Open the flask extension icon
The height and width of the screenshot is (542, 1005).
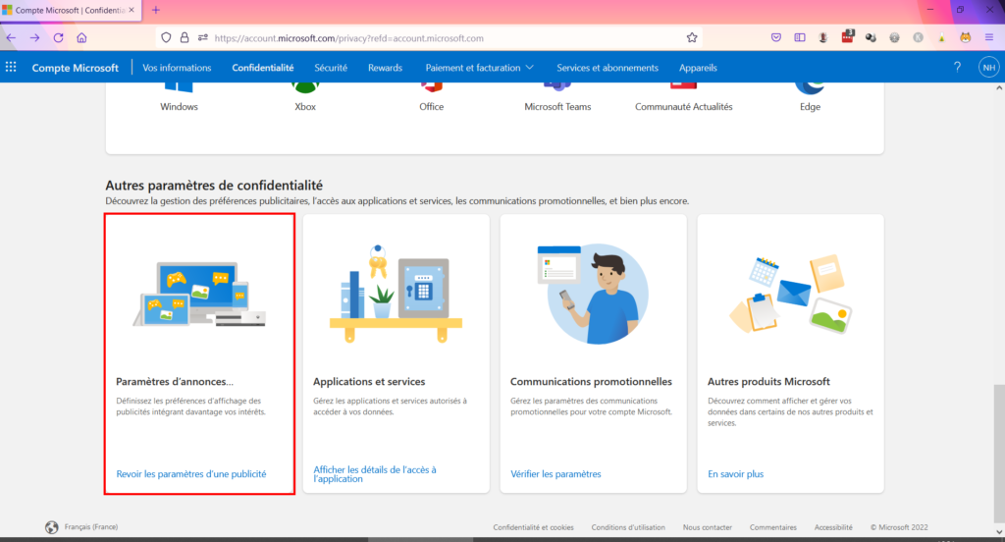941,38
